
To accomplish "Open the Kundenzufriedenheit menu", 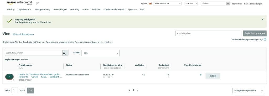I will [114, 10].
